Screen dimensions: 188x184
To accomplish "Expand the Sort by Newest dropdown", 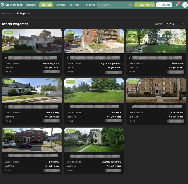I will click(175, 24).
